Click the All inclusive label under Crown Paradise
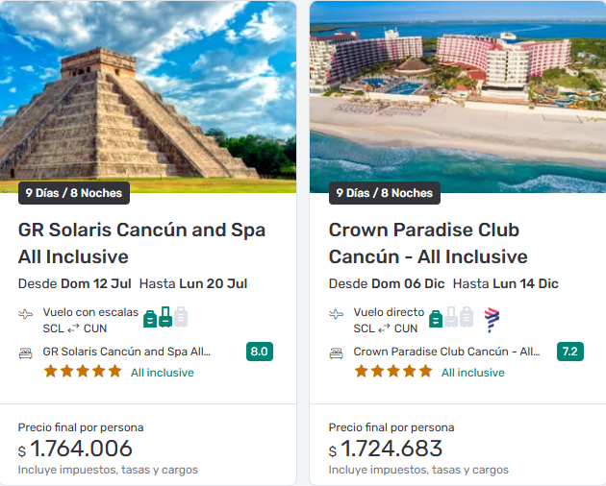This screenshot has width=606, height=486. [472, 373]
